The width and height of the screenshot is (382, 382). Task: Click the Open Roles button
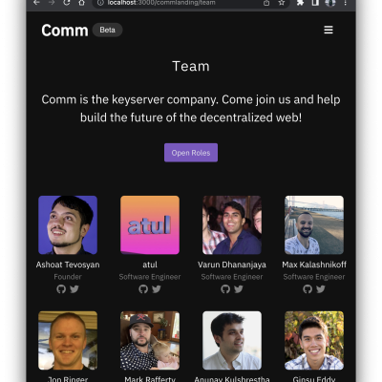pos(191,153)
